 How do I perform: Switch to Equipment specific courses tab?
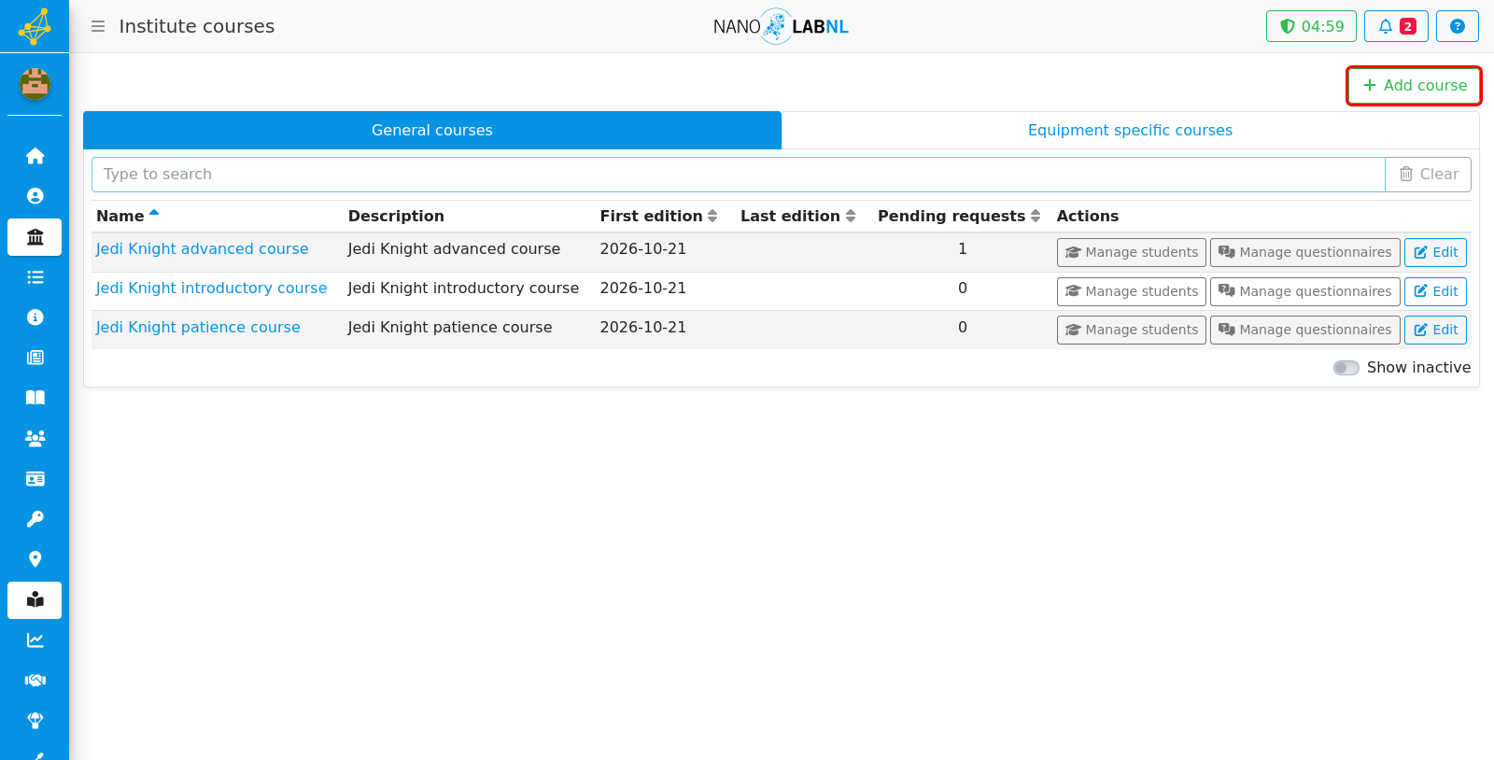(1130, 131)
